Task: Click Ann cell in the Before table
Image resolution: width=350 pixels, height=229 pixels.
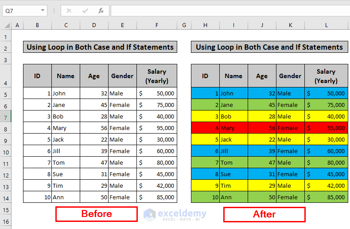Action: click(66, 197)
